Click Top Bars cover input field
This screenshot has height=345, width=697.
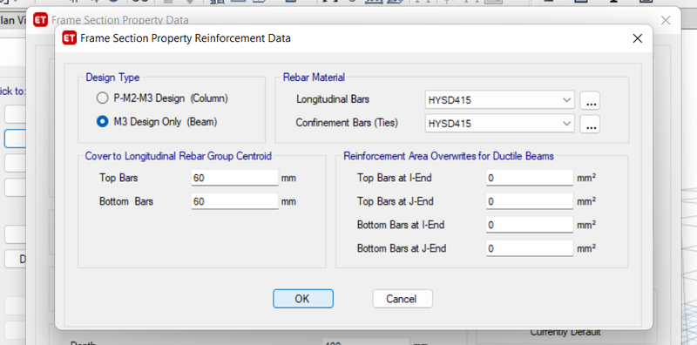pos(234,178)
